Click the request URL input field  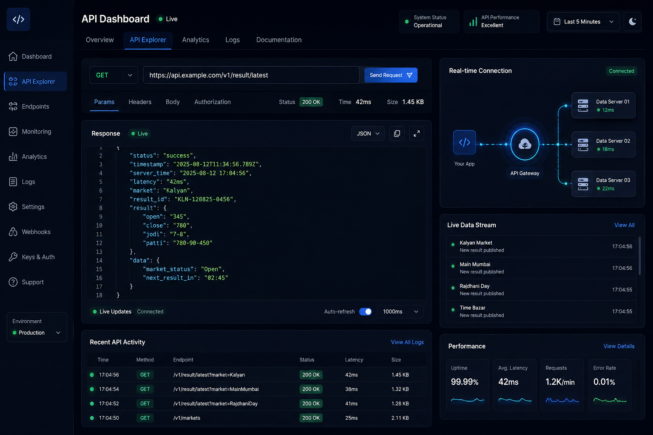click(251, 75)
